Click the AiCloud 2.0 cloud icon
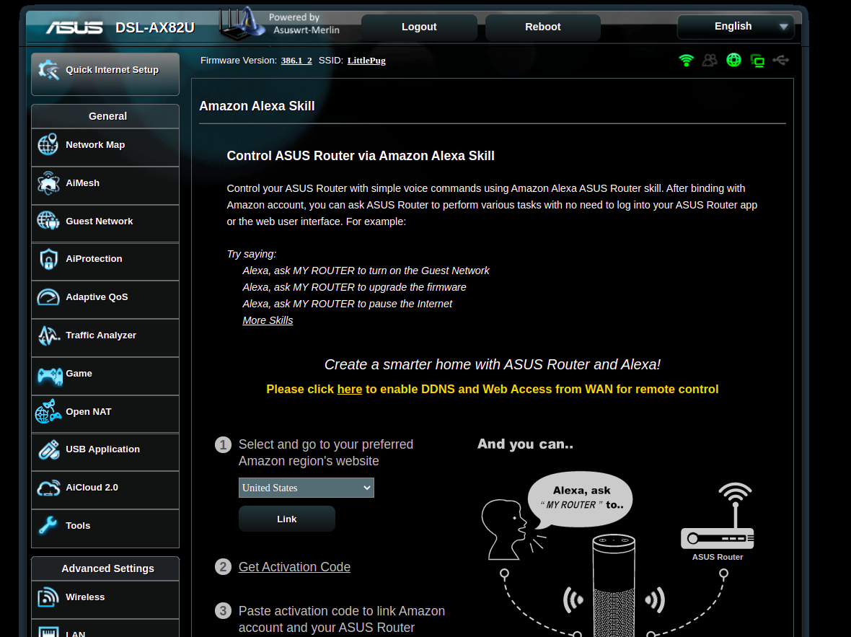851x637 pixels. pos(48,488)
